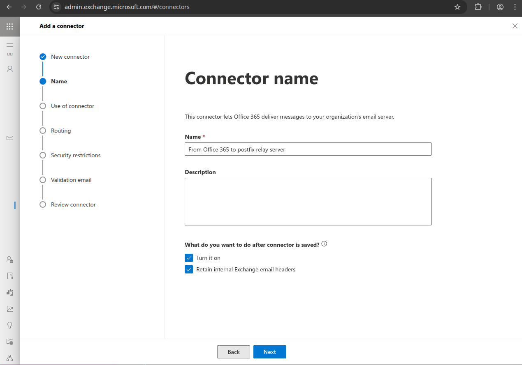The width and height of the screenshot is (522, 365).
Task: Jump to Validation email step
Action: pos(65,180)
